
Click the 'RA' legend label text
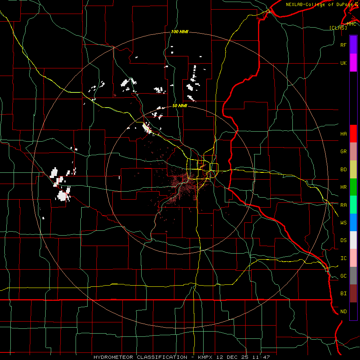click(343, 205)
